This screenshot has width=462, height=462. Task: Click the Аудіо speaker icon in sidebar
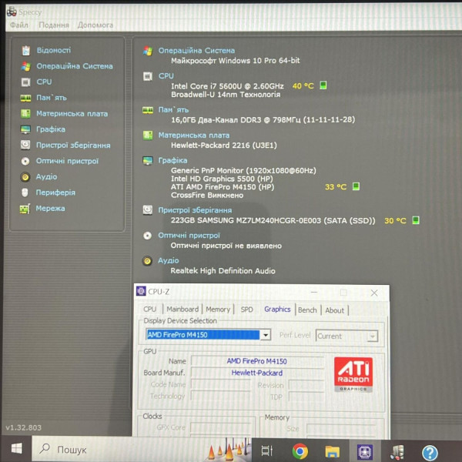25,177
